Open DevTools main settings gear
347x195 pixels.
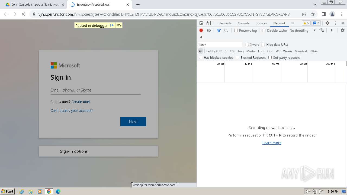(327, 23)
